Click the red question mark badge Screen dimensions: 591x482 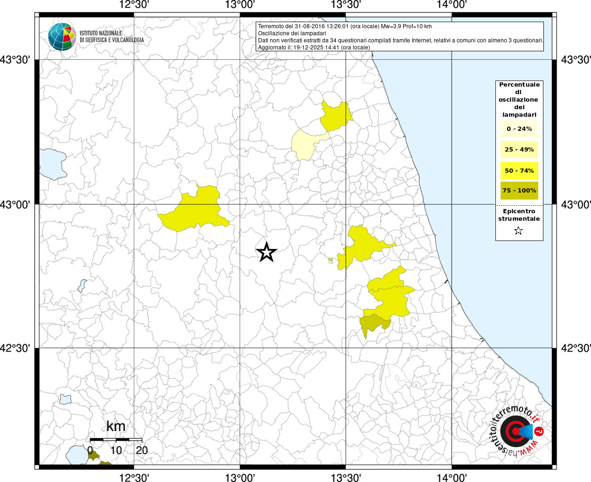[540, 431]
